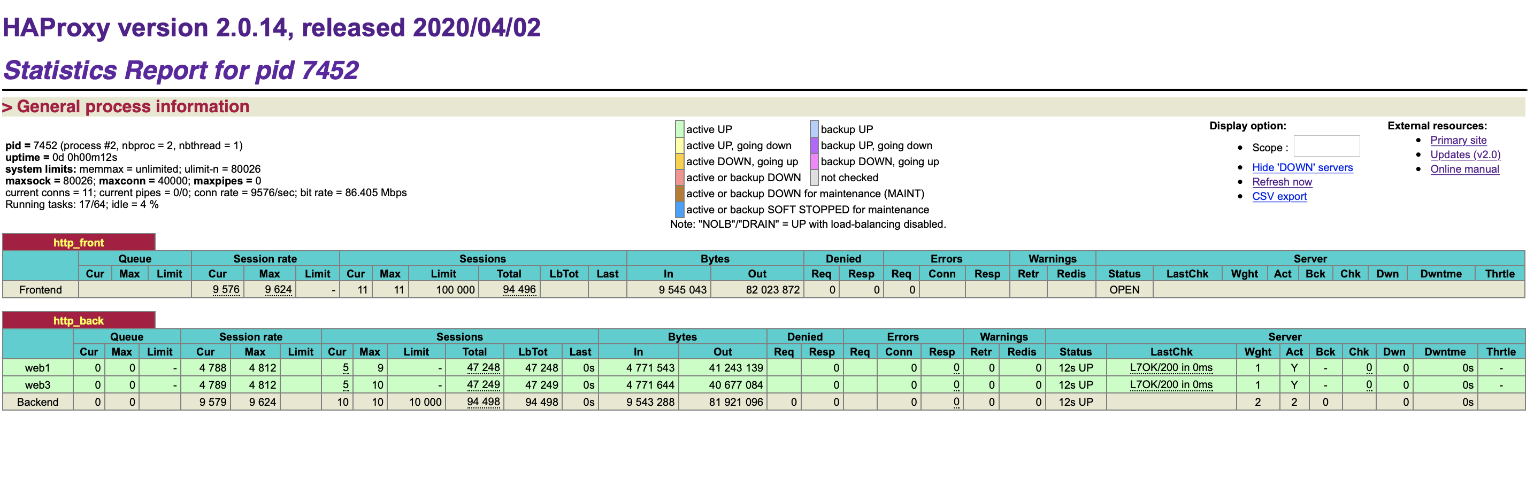This screenshot has width=1534, height=494.
Task: Click the active DOWN, going up swatch
Action: tap(679, 161)
